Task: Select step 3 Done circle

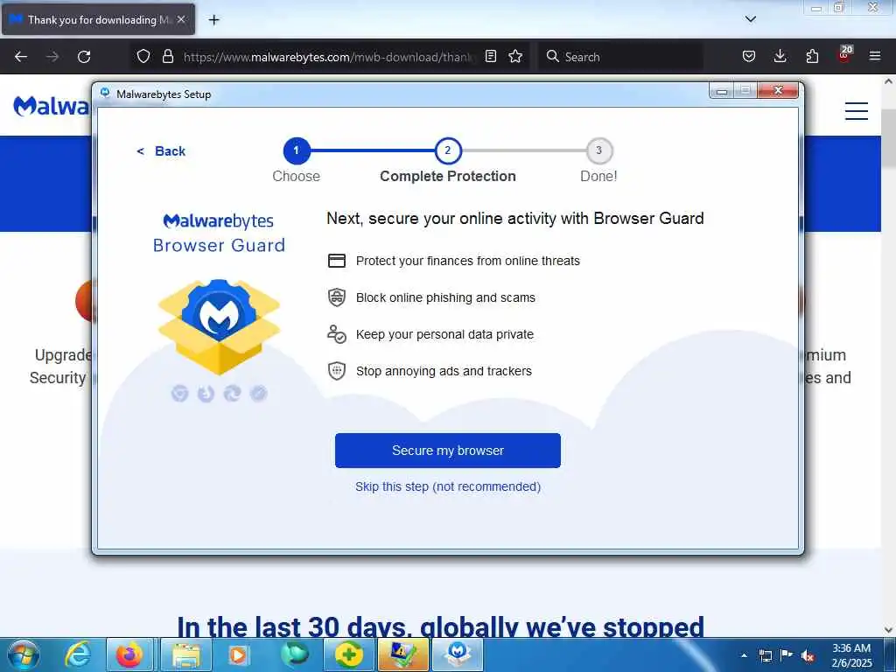Action: [598, 150]
